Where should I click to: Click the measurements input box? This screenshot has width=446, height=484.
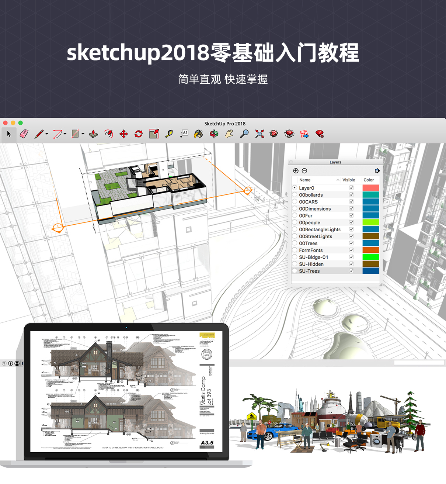coord(419,363)
